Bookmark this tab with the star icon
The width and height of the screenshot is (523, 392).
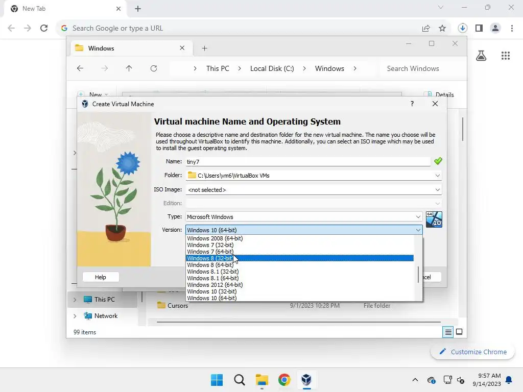point(442,29)
